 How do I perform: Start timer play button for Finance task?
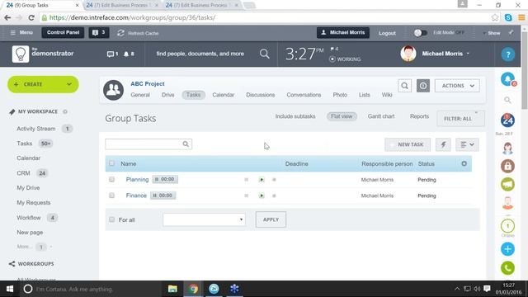pos(262,196)
